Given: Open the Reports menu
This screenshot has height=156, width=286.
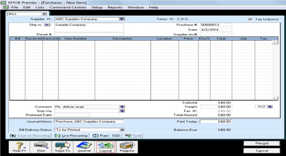Looking at the screenshot, I should click(x=115, y=7).
